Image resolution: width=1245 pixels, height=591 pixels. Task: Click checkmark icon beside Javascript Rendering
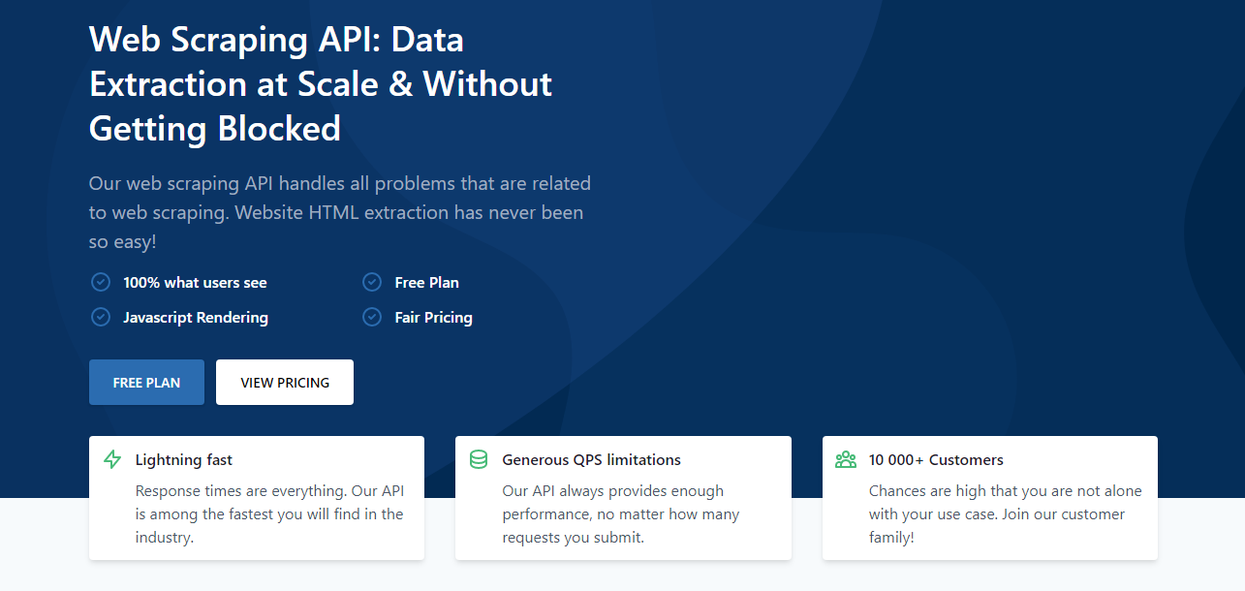click(x=101, y=317)
